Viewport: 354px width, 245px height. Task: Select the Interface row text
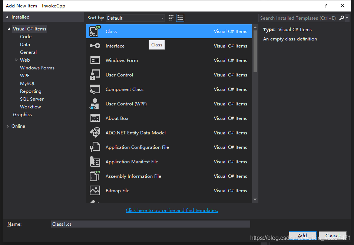click(115, 46)
